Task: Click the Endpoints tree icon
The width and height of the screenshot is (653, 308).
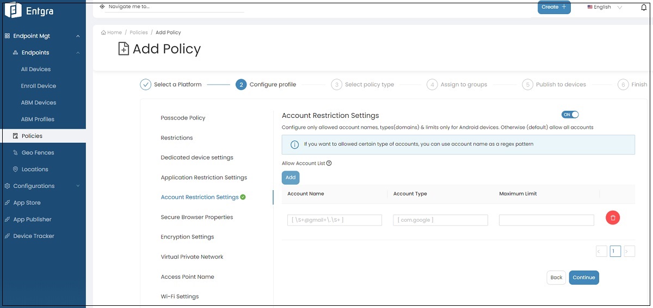Action: [x=16, y=53]
